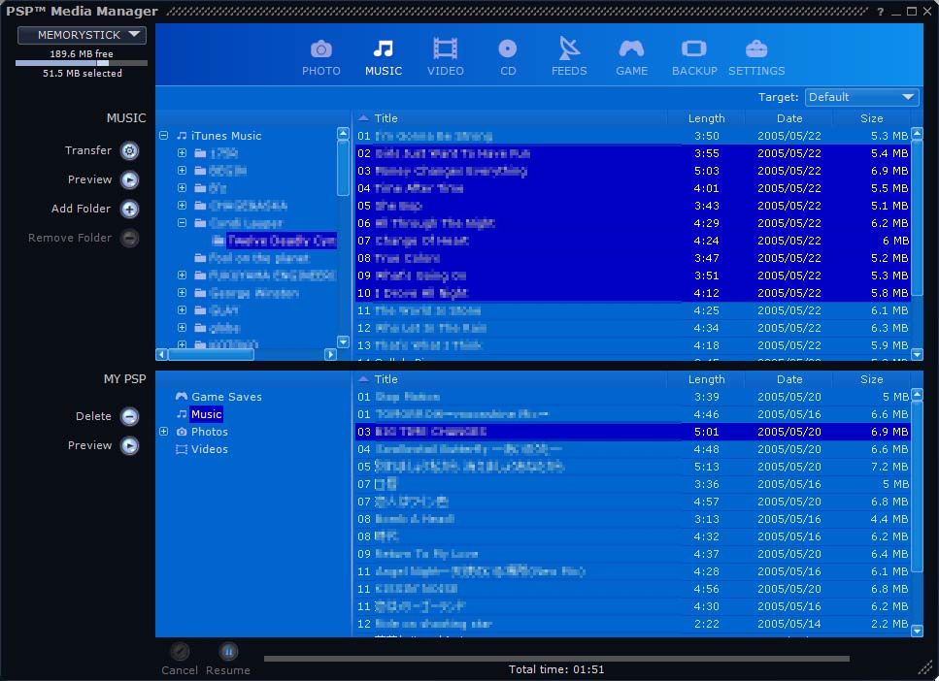The image size is (939, 681).
Task: Click the GAME controller icon
Action: point(631,49)
